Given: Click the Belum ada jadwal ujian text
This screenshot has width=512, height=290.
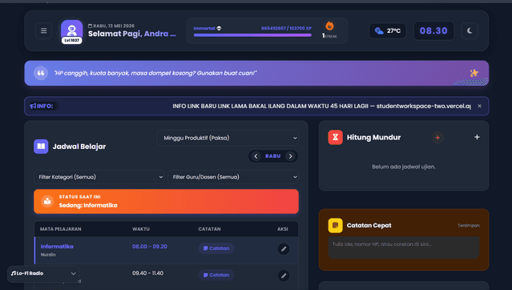Looking at the screenshot, I should [404, 167].
